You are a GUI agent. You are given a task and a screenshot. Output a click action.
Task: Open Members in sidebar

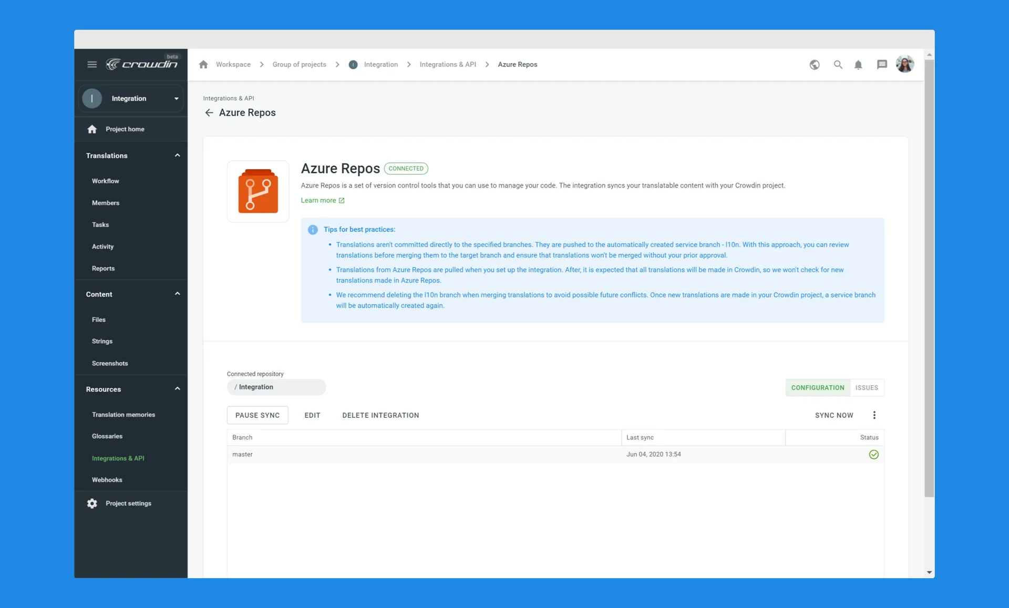click(x=106, y=203)
